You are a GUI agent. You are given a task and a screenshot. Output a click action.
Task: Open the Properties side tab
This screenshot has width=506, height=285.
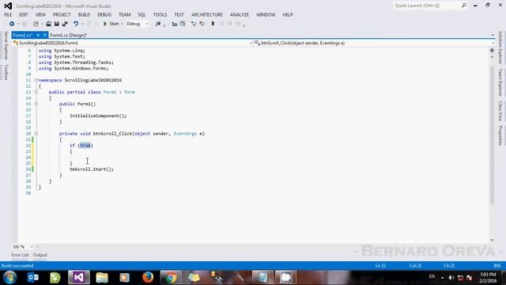click(x=500, y=135)
